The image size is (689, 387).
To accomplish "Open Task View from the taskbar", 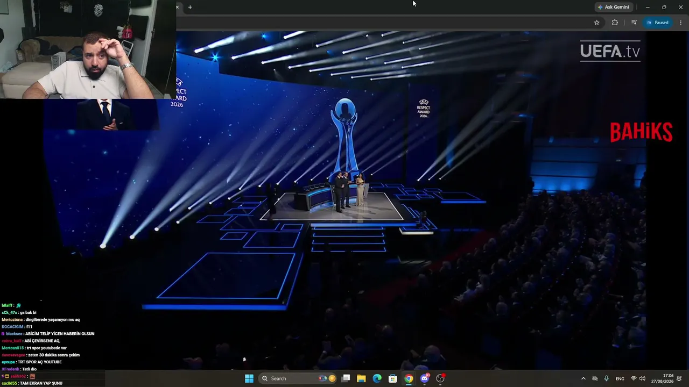I will point(346,378).
